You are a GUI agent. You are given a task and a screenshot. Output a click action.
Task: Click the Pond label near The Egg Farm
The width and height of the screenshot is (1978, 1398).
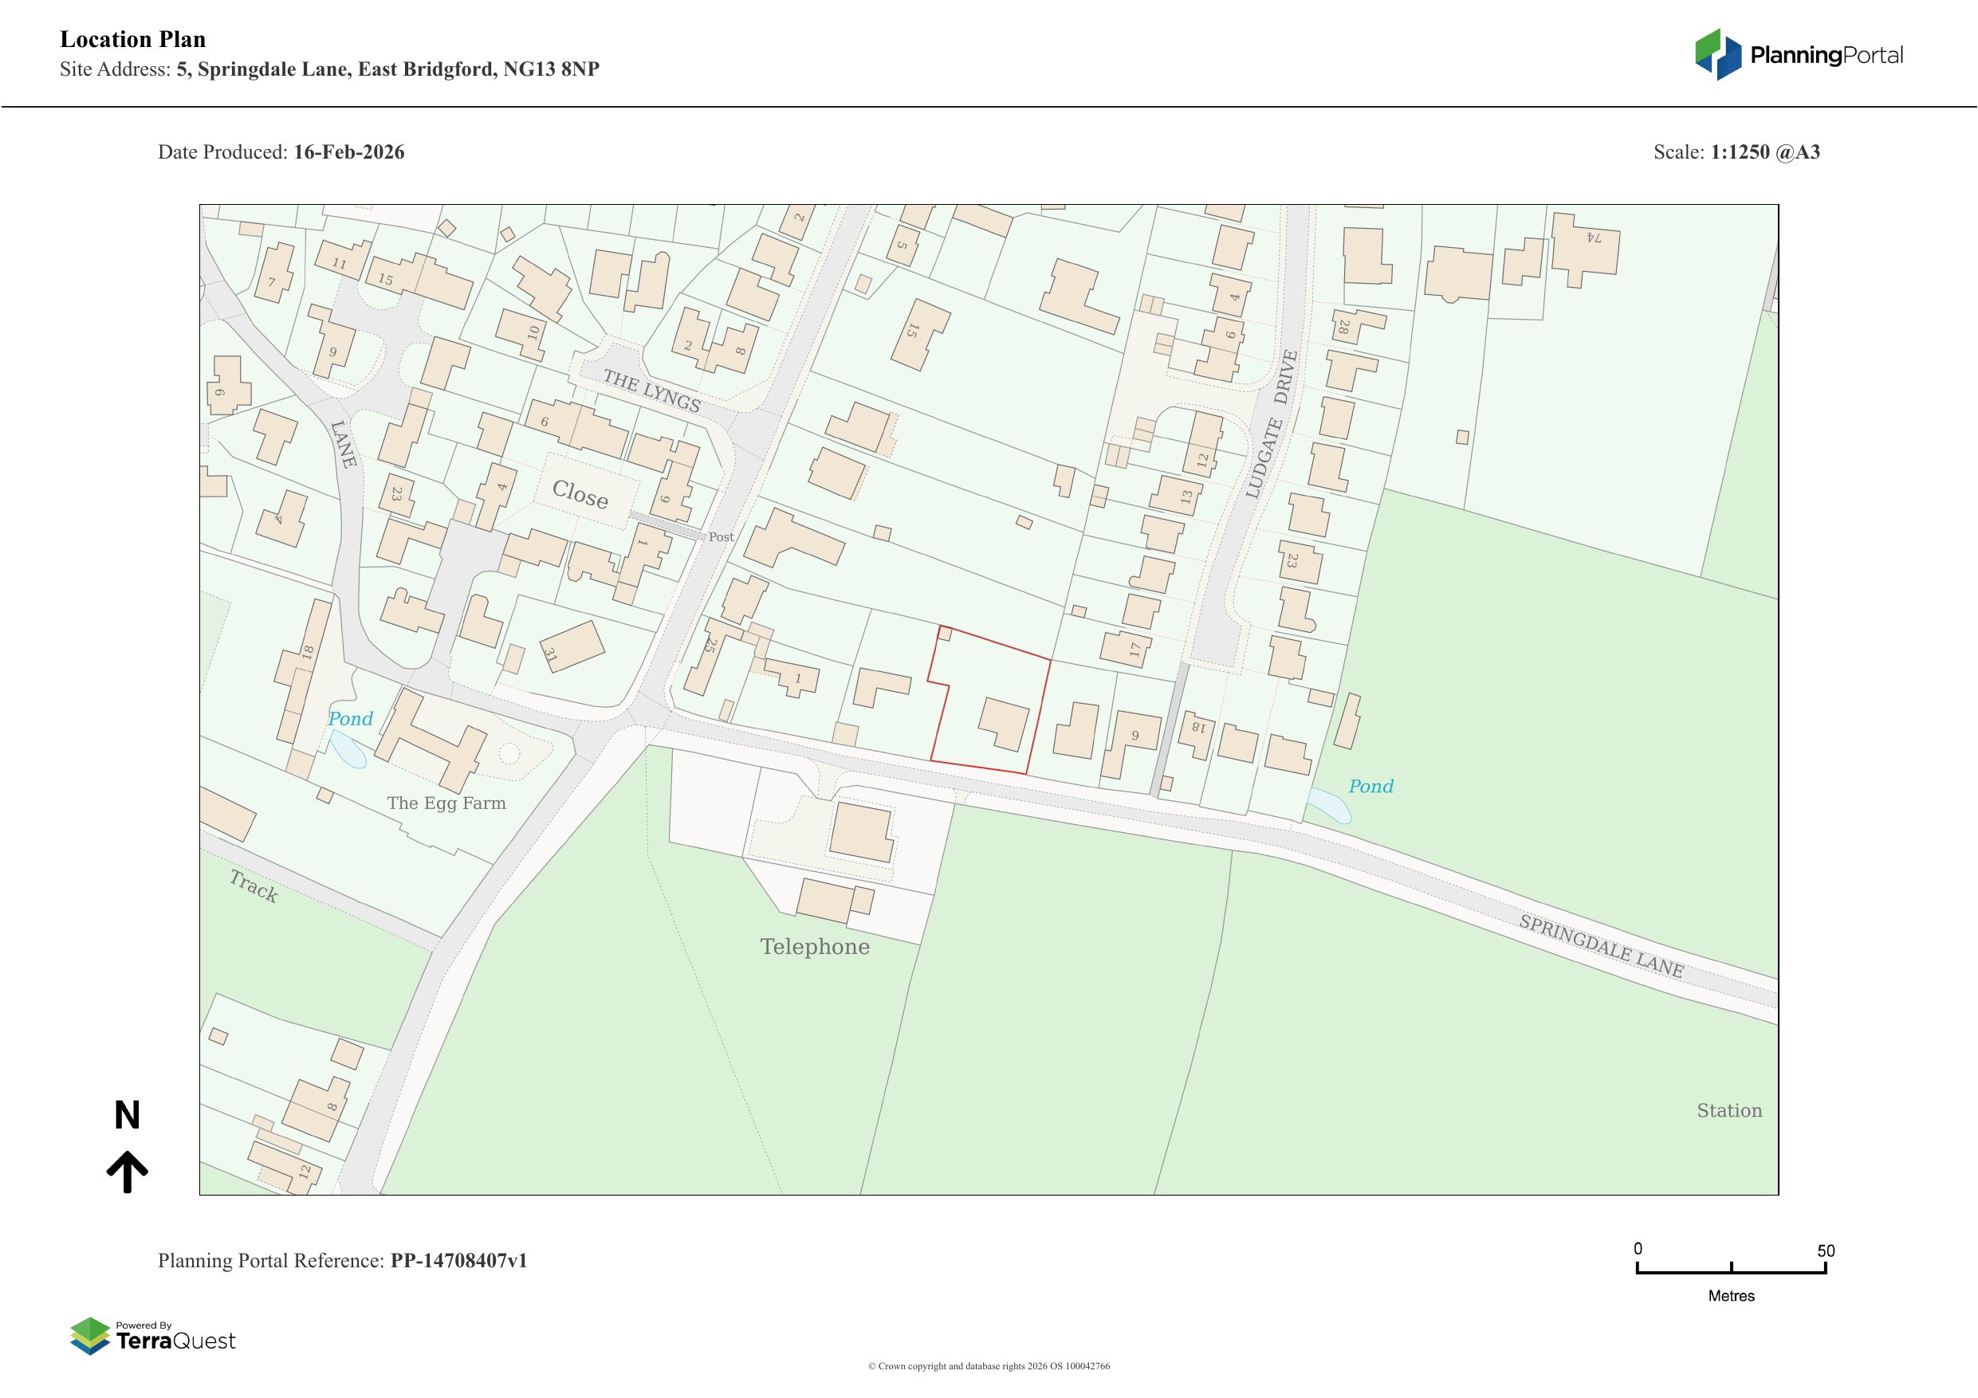pyautogui.click(x=350, y=718)
